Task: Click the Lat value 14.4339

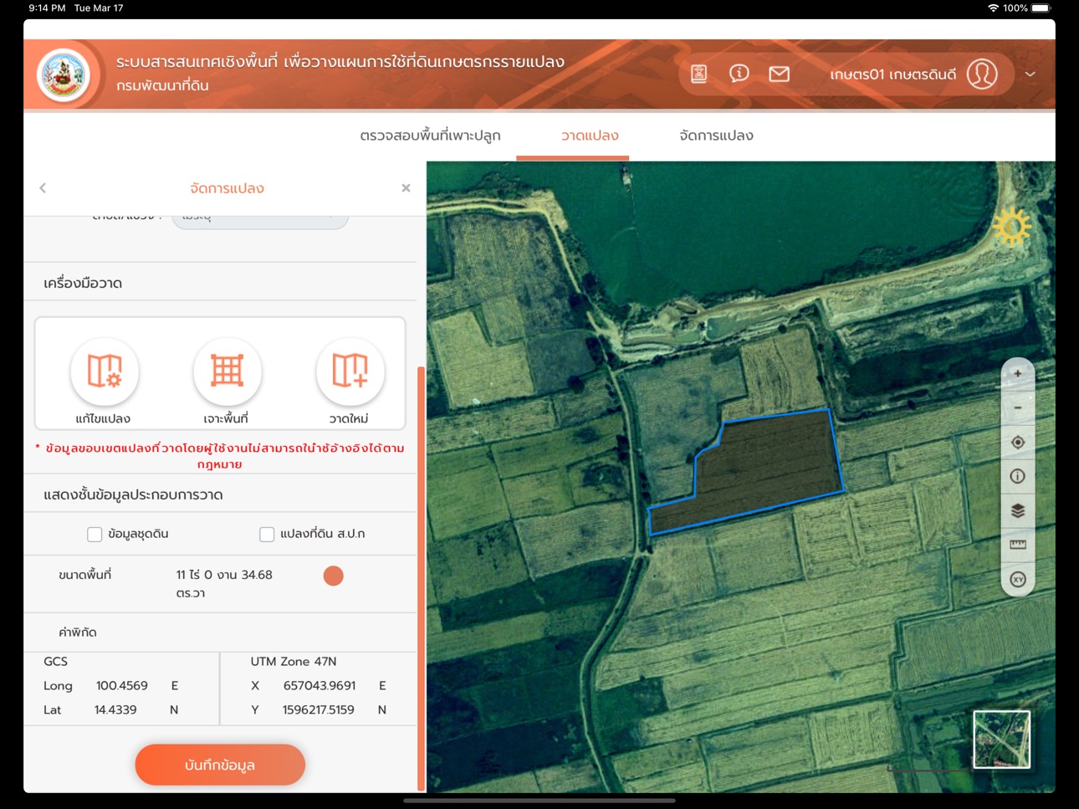Action: point(115,710)
